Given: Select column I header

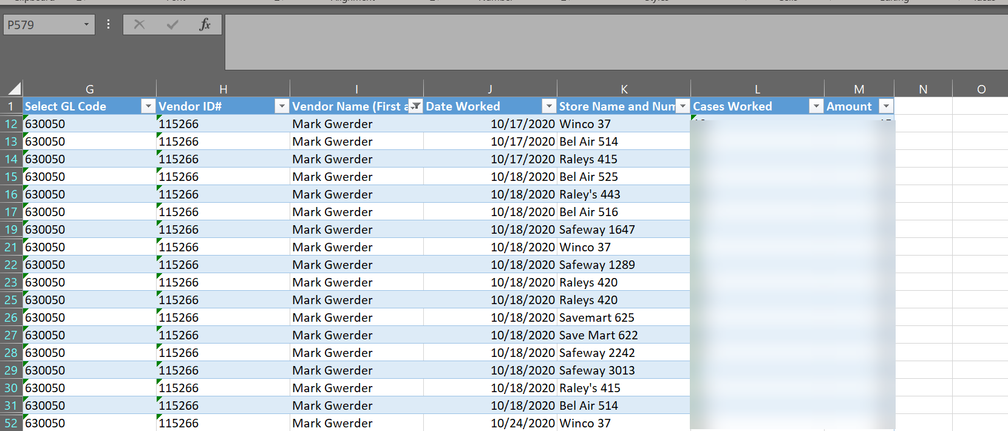Looking at the screenshot, I should tap(356, 89).
